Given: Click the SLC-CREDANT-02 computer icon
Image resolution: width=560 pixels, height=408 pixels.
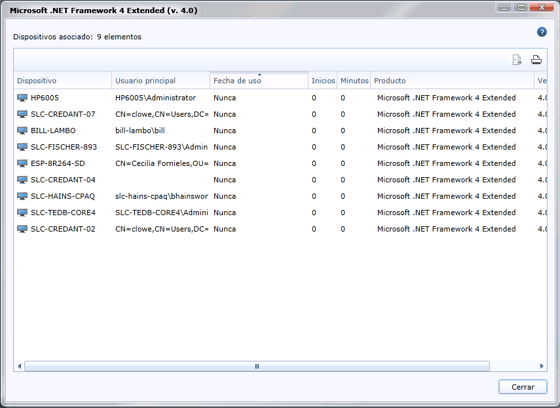Looking at the screenshot, I should 22,229.
